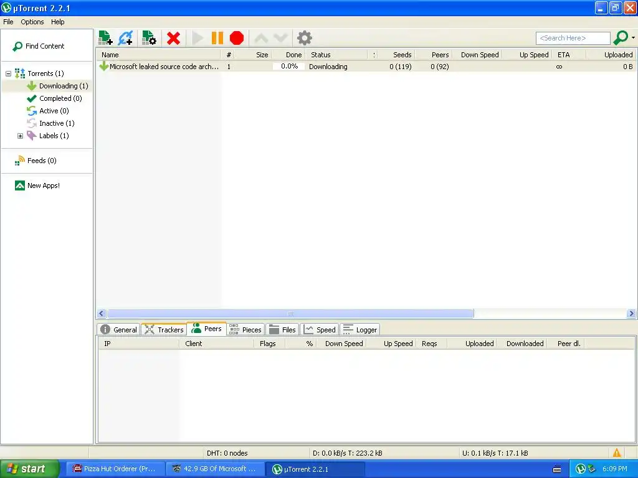Viewport: 638px width, 478px height.
Task: Click the horizontal scrollbar thumb
Action: 290,314
